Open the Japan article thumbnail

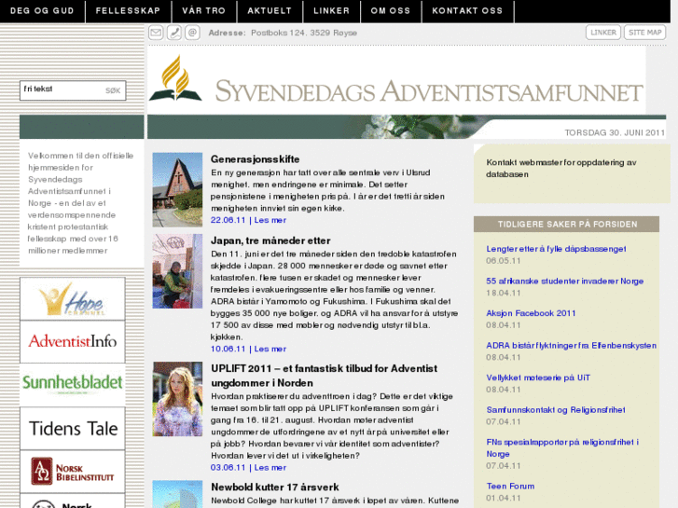click(x=177, y=271)
